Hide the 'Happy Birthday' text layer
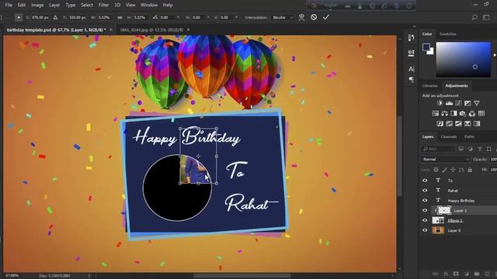Viewport: 497px width, 279px height. pos(425,200)
